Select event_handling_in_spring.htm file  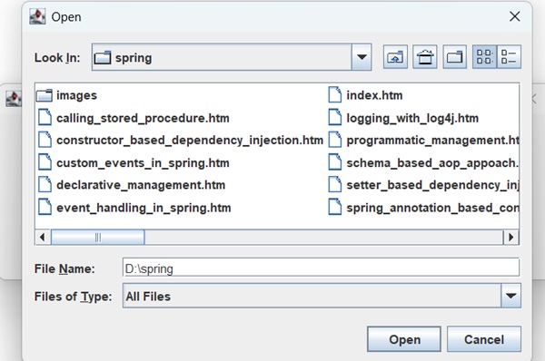pos(134,208)
